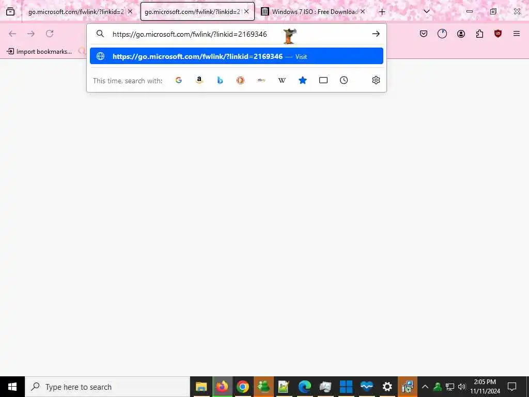Screen dimensions: 529x397
Task: Click taskbar Type here to search box
Action: tap(107, 387)
